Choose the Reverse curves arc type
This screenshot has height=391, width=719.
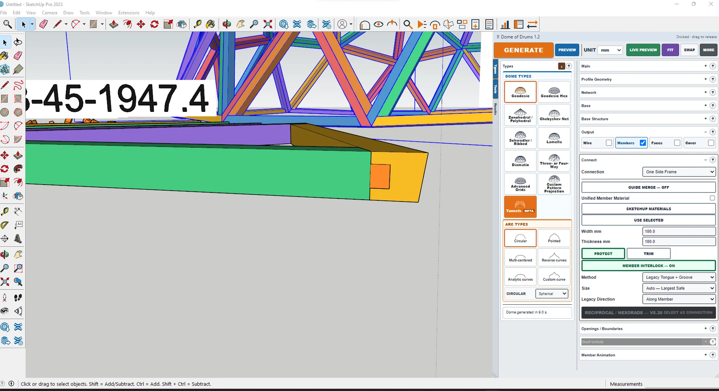(554, 257)
